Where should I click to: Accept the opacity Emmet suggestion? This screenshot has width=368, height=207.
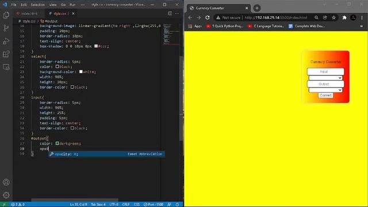click(106, 154)
